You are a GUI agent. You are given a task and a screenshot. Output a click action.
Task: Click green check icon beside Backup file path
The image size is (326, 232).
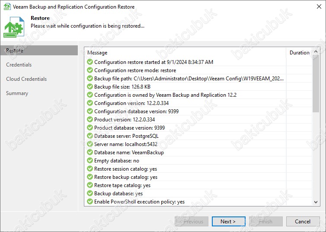(90, 78)
